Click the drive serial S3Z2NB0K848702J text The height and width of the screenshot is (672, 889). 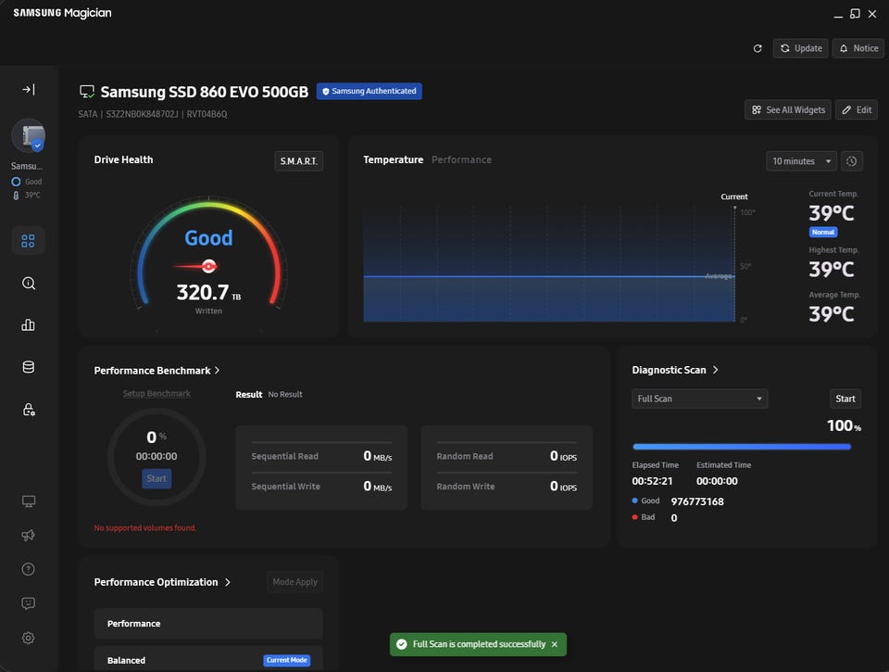142,114
